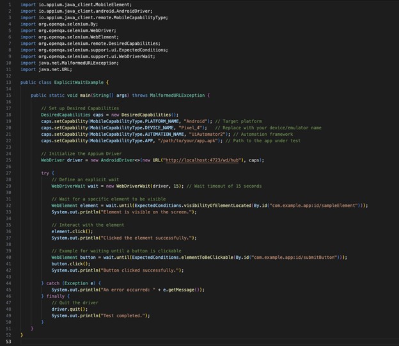Click the try keyword

point(45,173)
